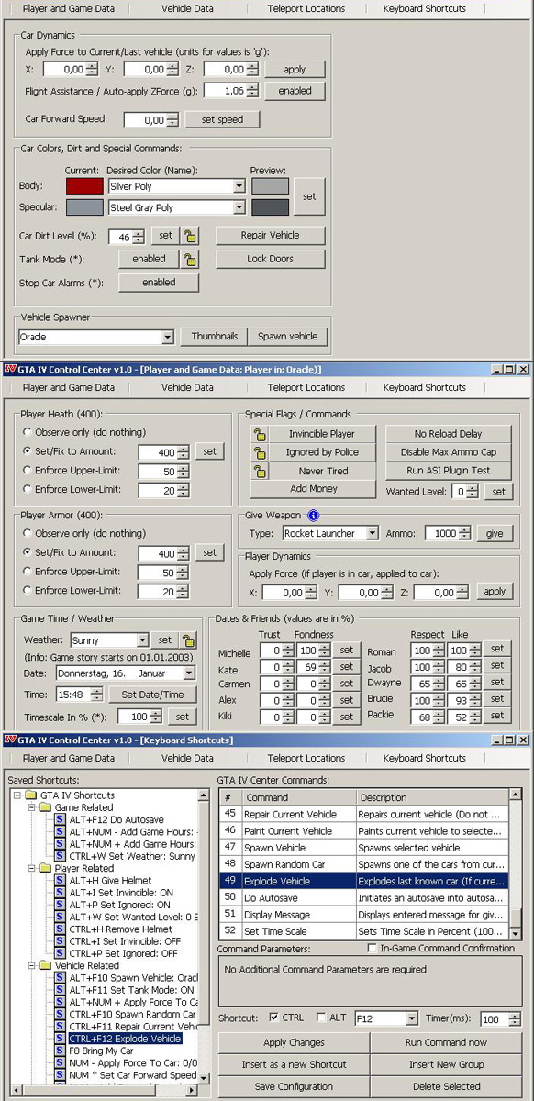Open the Specular dropdown showing Steel Gray Poly
The height and width of the screenshot is (1101, 534).
pos(239,207)
